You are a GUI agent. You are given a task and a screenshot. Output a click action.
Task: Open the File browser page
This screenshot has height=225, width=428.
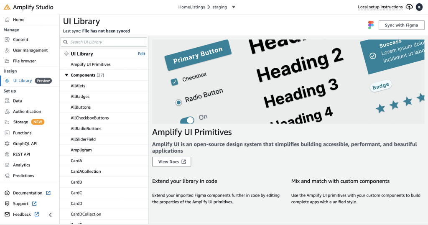[24, 61]
